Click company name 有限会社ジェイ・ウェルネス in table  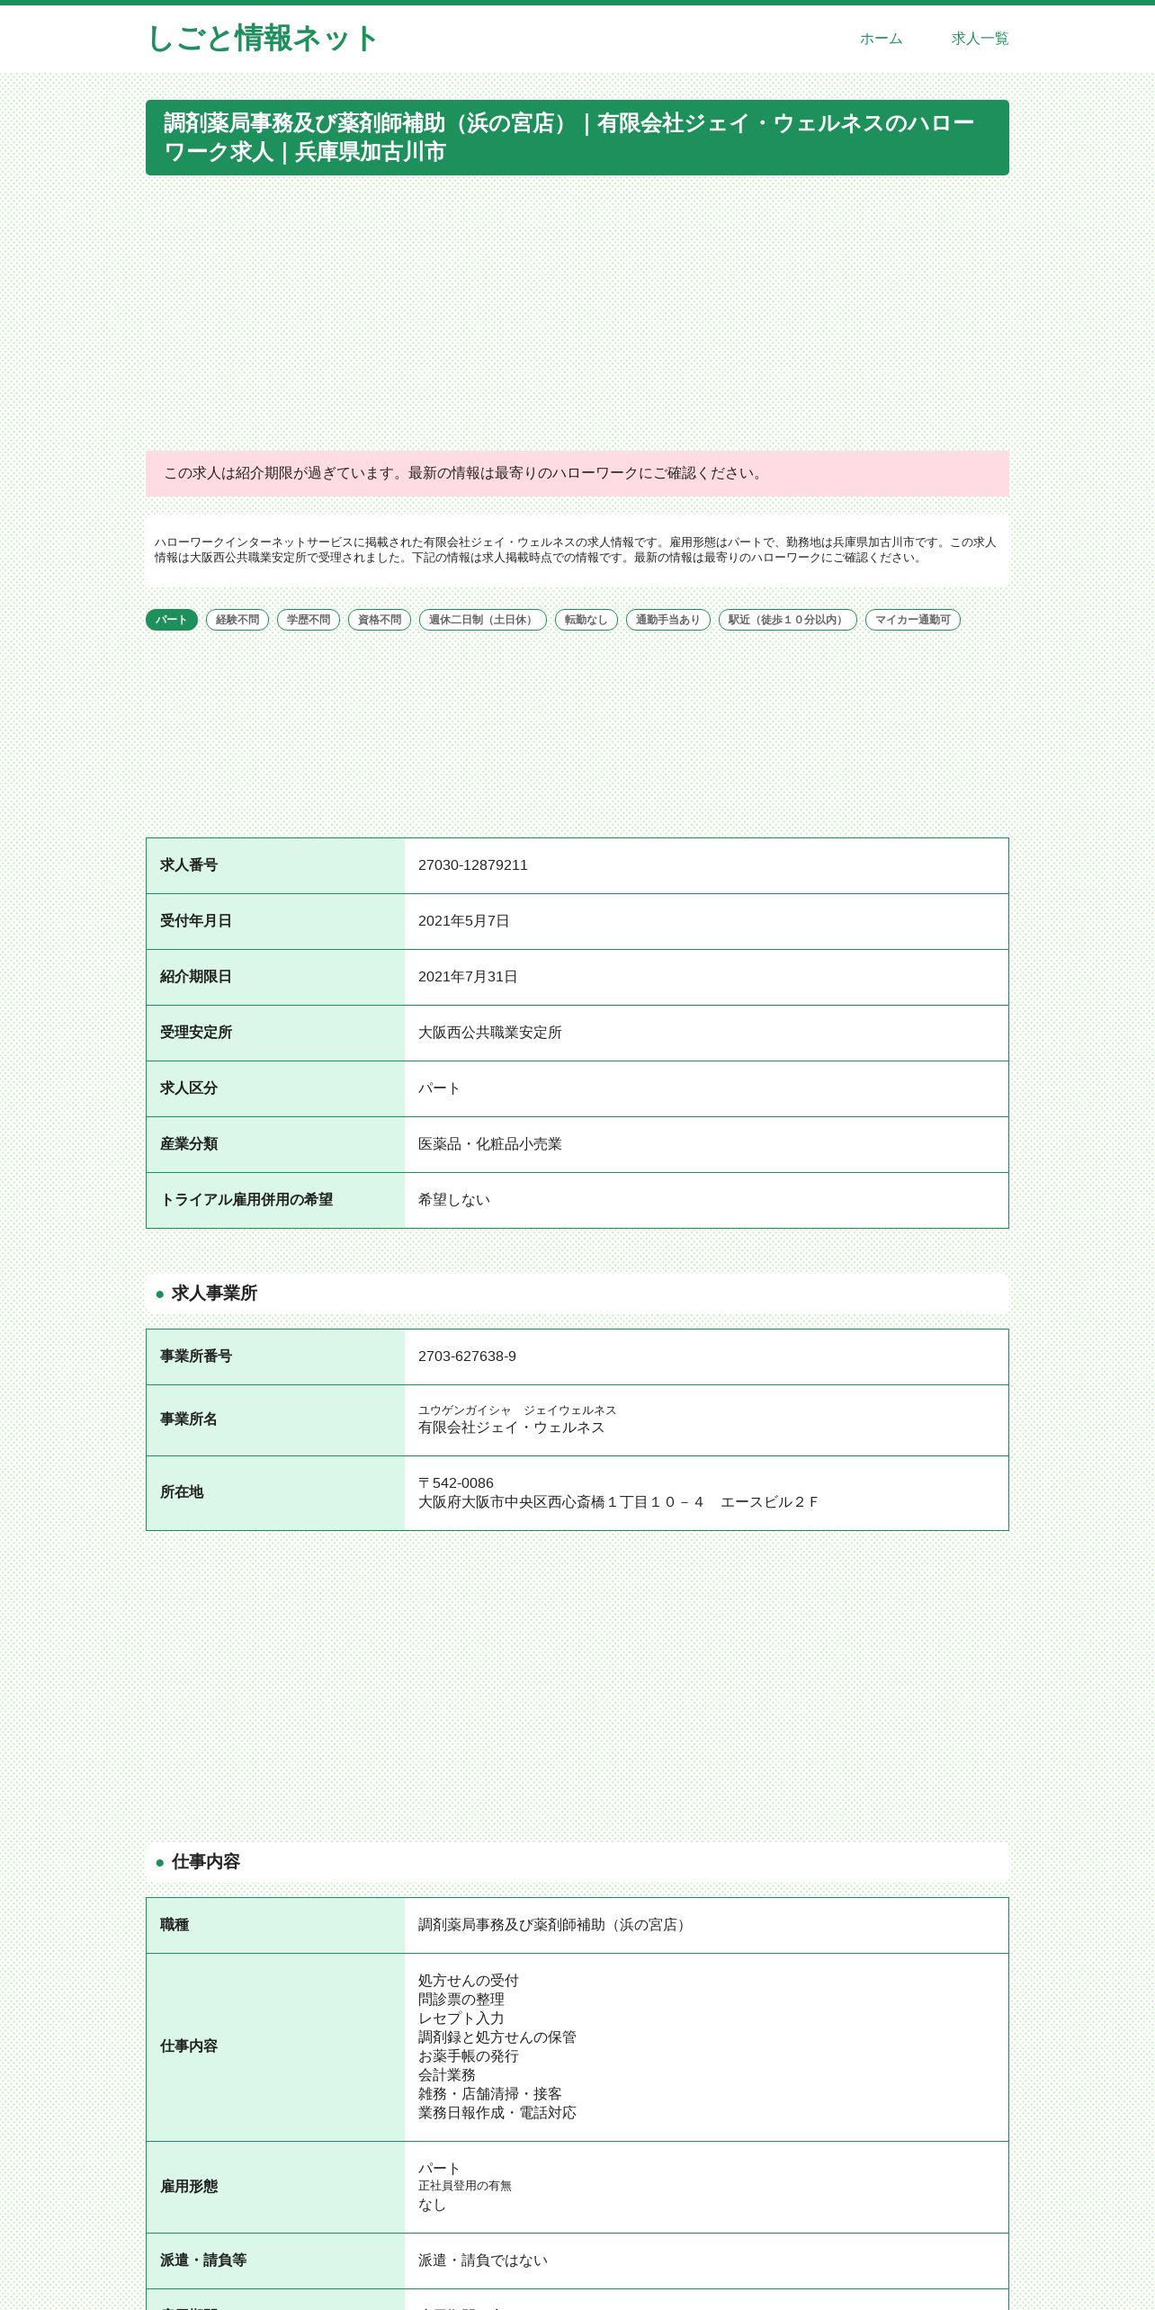pos(512,1428)
